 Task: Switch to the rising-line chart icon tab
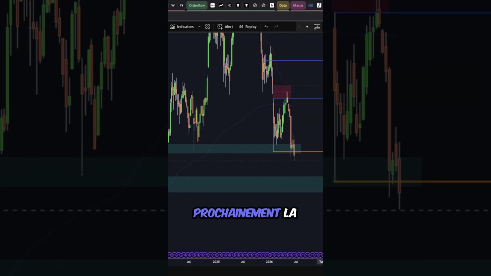pos(221,5)
